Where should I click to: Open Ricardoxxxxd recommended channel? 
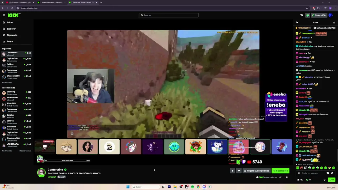click(16, 99)
